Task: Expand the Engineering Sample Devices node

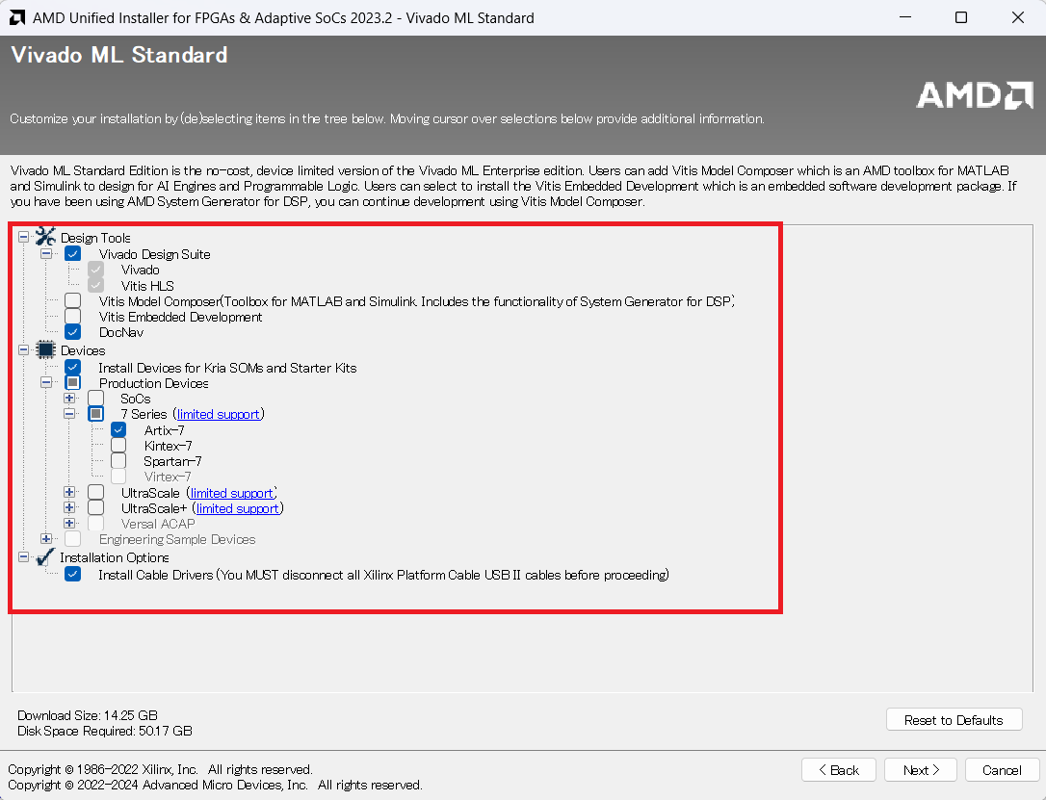Action: 46,539
